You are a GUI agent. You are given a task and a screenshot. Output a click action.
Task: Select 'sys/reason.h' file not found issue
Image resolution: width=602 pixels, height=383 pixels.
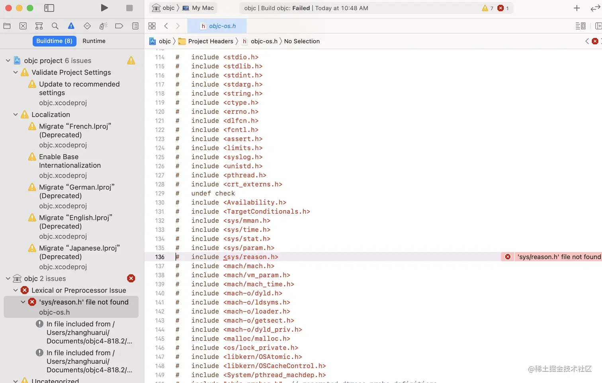tap(71, 307)
